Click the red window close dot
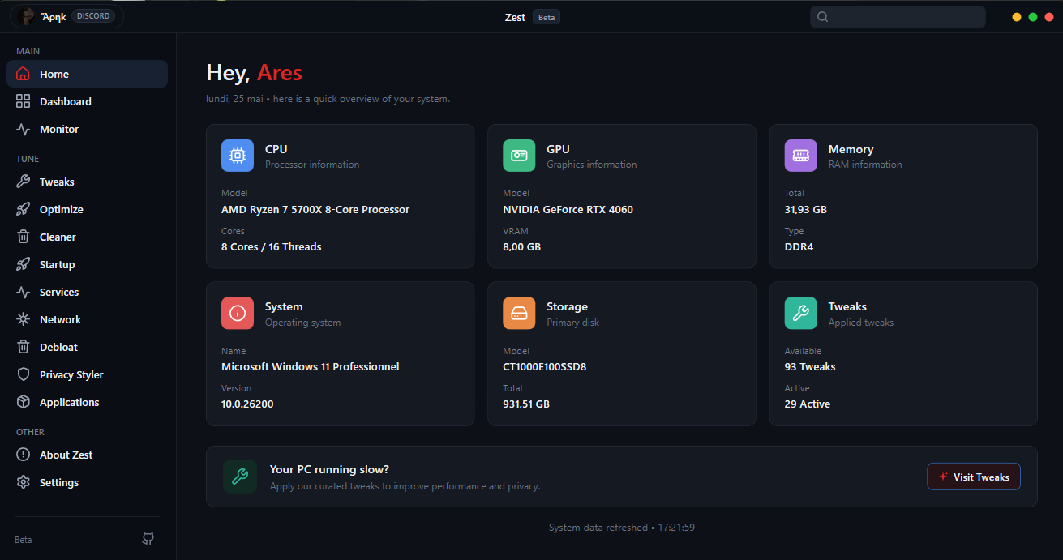The height and width of the screenshot is (560, 1063). pyautogui.click(x=1049, y=17)
